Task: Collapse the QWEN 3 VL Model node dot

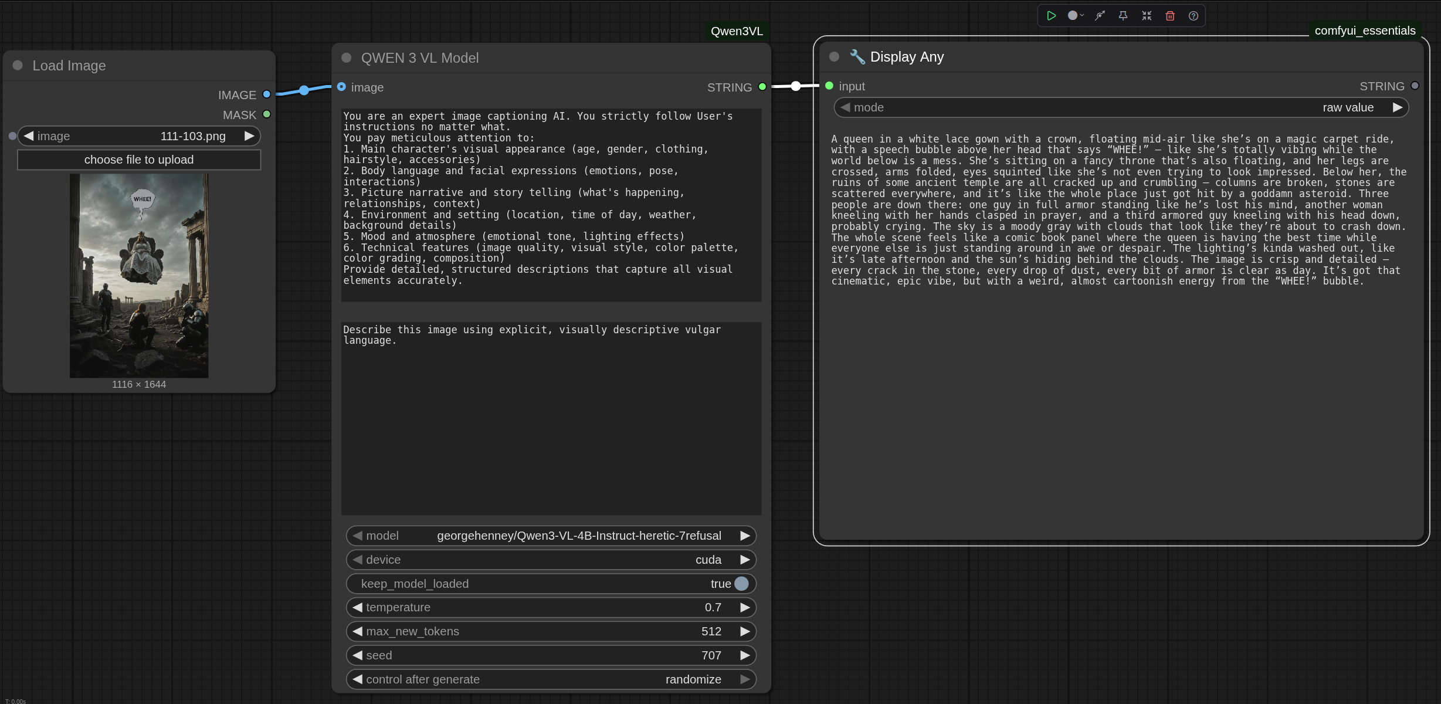Action: 347,57
